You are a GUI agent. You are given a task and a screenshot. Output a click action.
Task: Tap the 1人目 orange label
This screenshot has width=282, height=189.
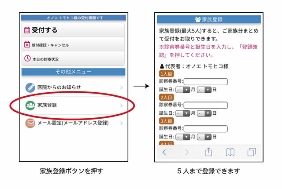pyautogui.click(x=167, y=74)
